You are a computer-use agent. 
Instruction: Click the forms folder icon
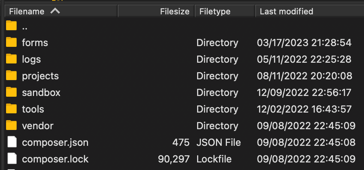coord(12,42)
